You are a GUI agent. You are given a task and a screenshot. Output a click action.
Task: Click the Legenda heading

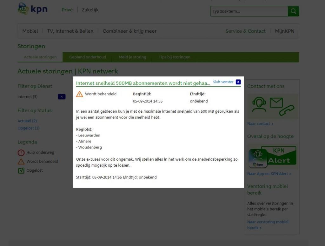[27, 142]
